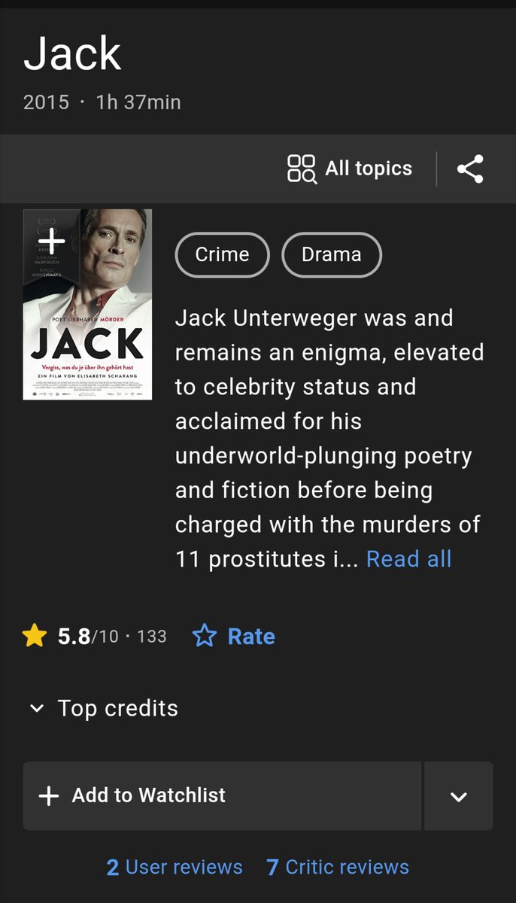This screenshot has height=903, width=516.
Task: Tap the yellow star rating icon
Action: [x=35, y=637]
